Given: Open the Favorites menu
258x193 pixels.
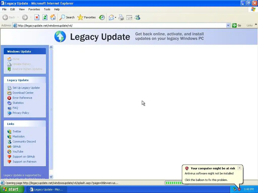Looking at the screenshot, I should pos(34,9).
